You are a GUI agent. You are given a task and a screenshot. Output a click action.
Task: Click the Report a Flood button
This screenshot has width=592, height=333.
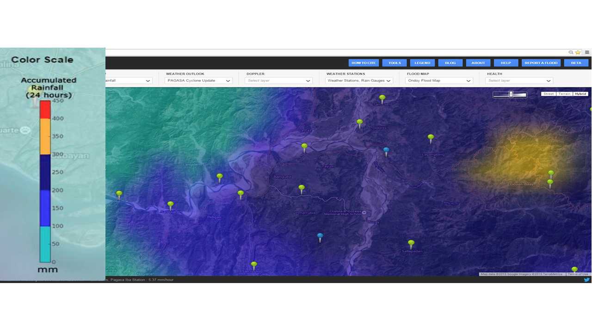click(x=541, y=63)
